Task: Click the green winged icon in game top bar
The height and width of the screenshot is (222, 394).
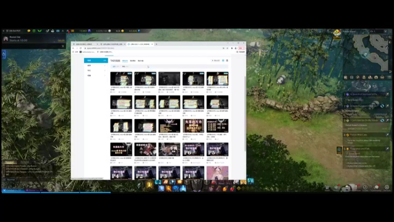Action: pyautogui.click(x=39, y=31)
